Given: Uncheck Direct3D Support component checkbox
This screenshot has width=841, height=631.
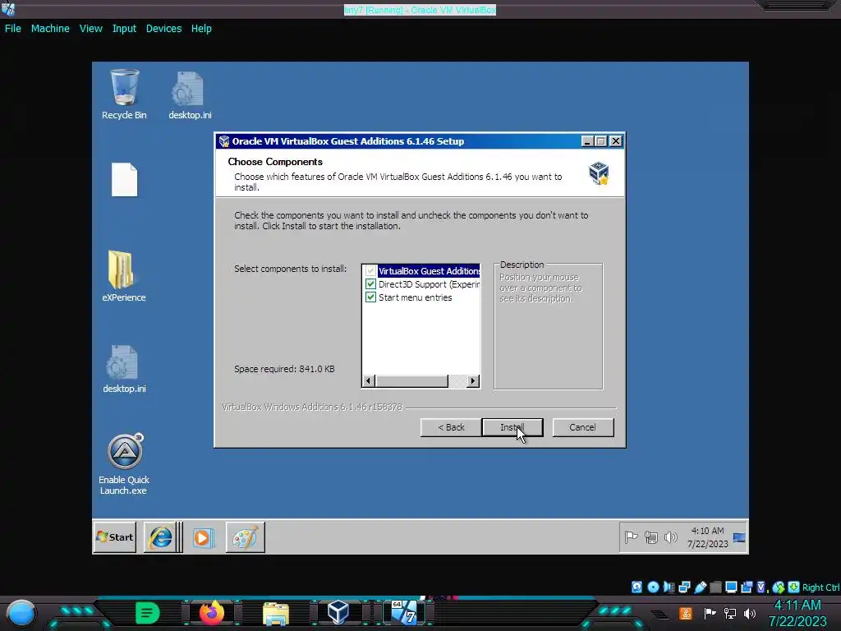Looking at the screenshot, I should coord(370,283).
